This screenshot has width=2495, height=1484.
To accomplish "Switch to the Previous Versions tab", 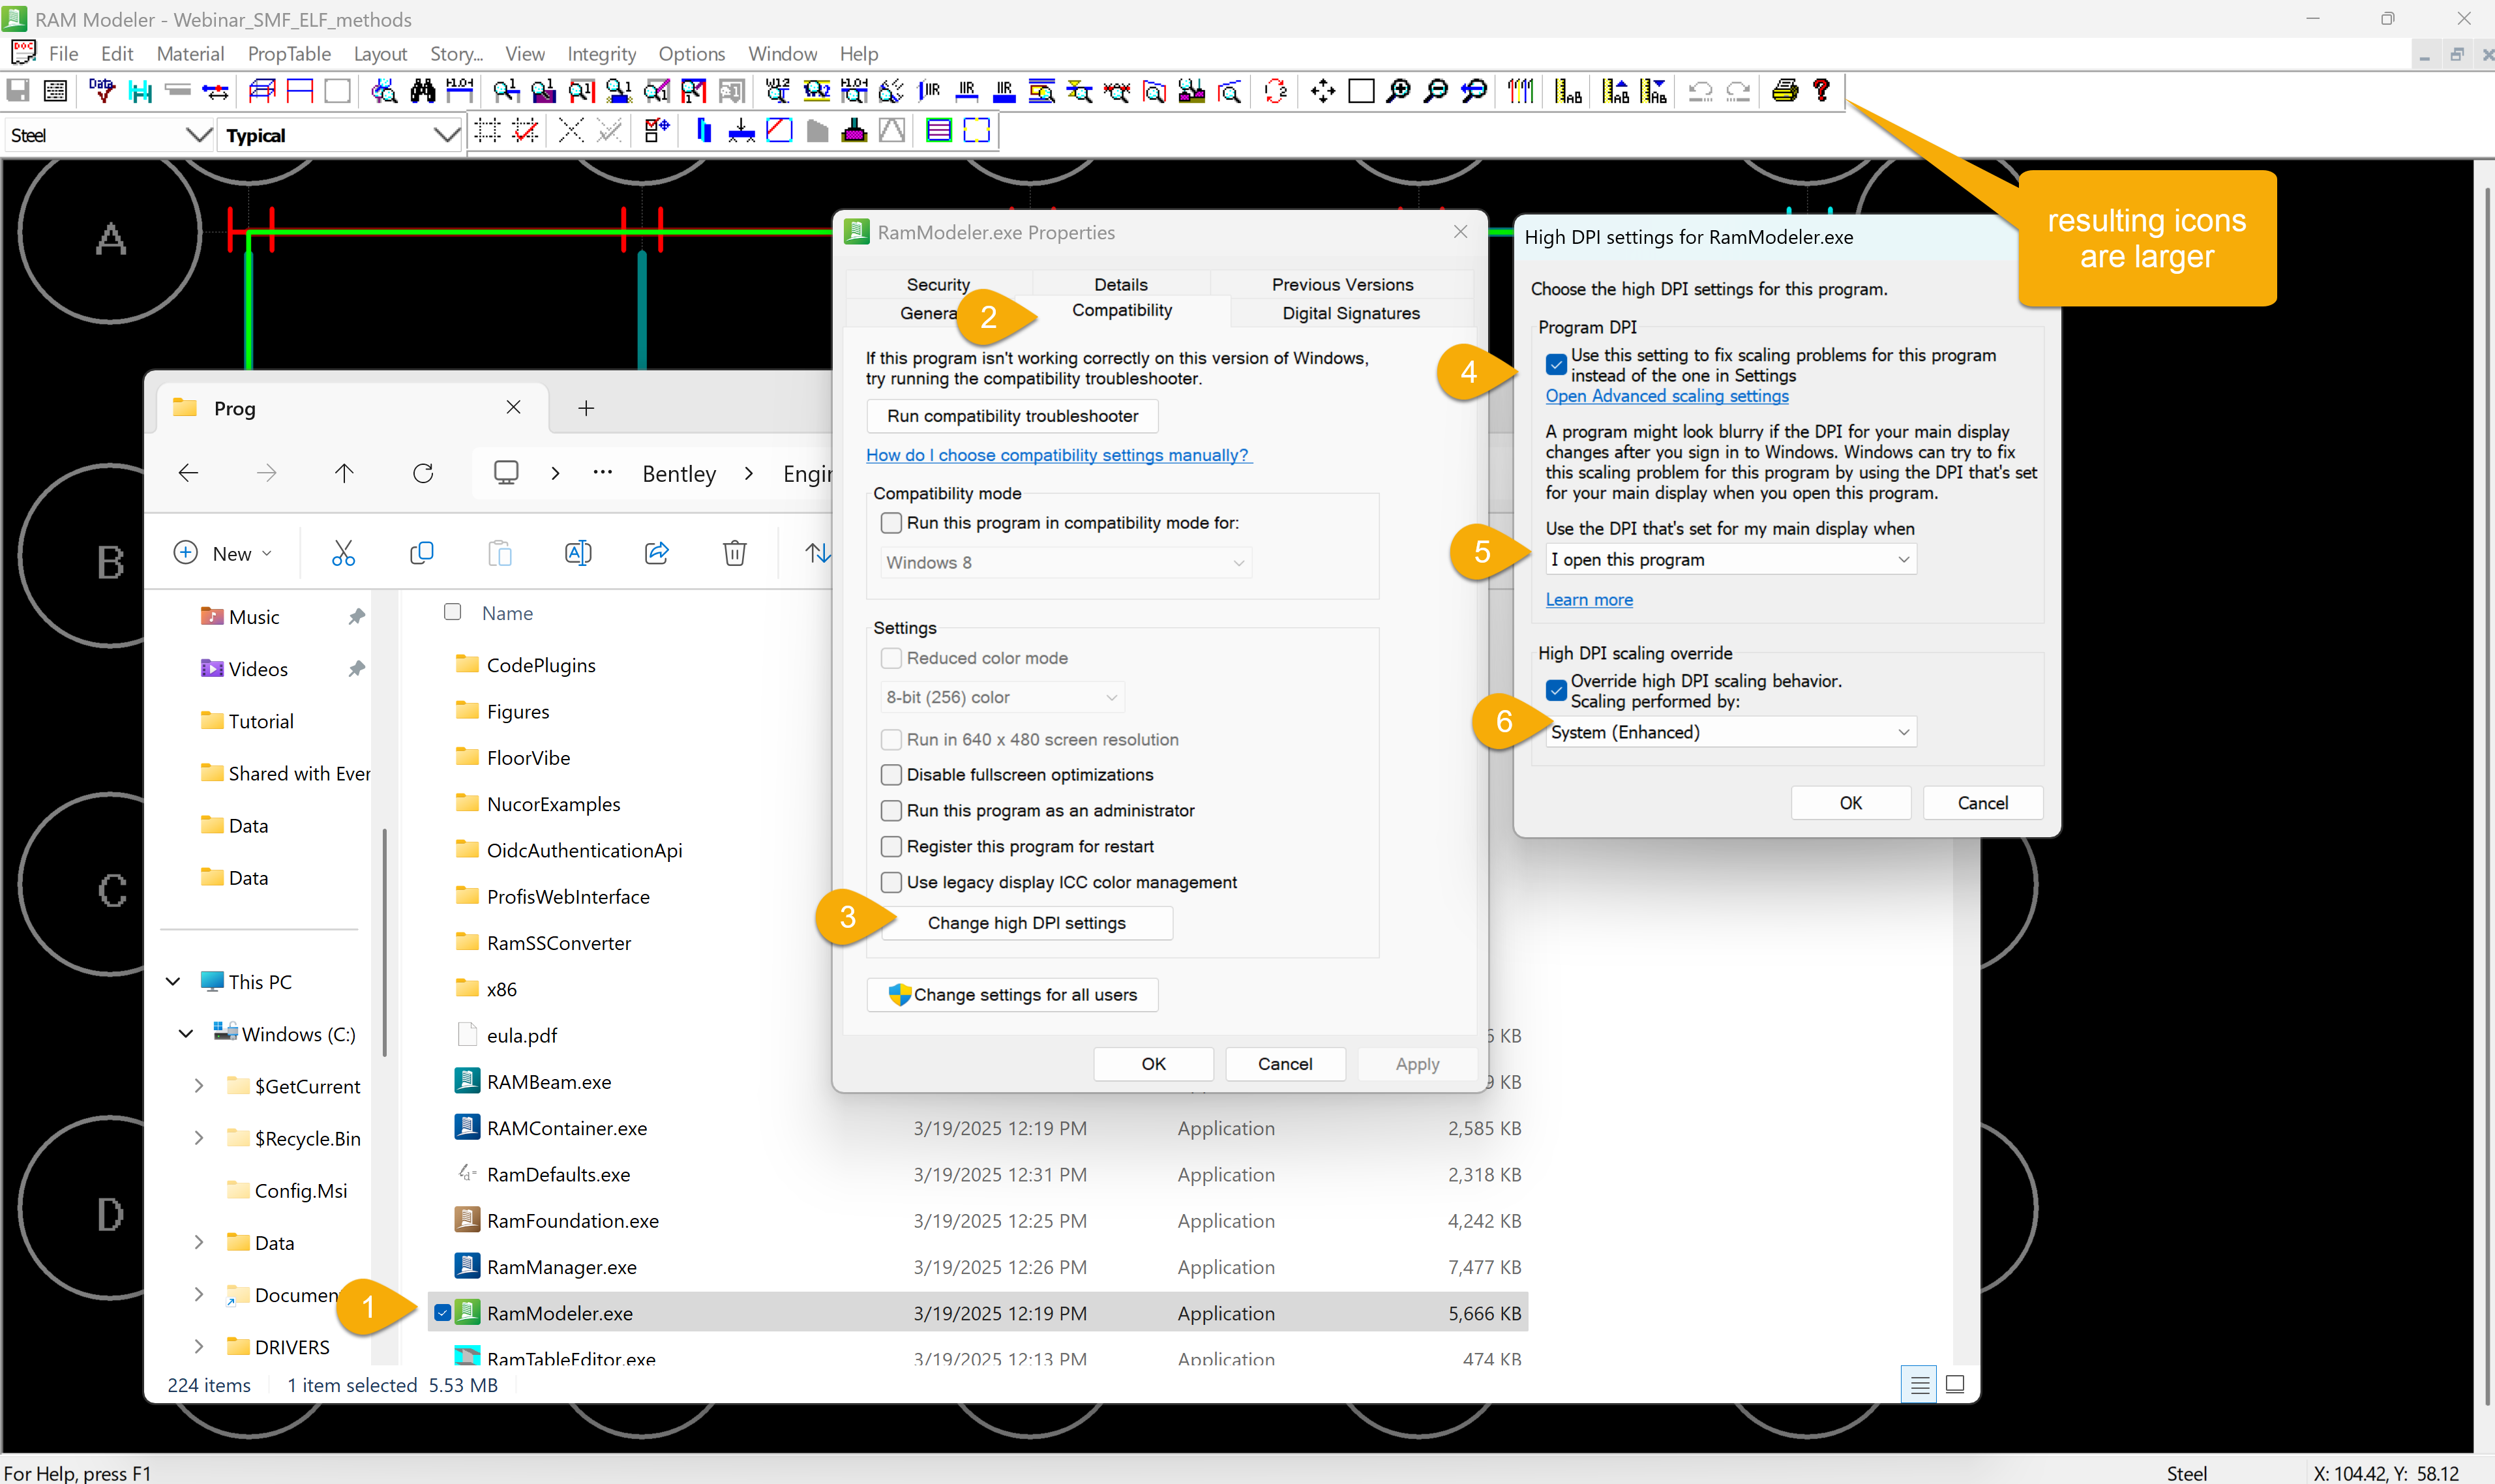I will point(1342,284).
